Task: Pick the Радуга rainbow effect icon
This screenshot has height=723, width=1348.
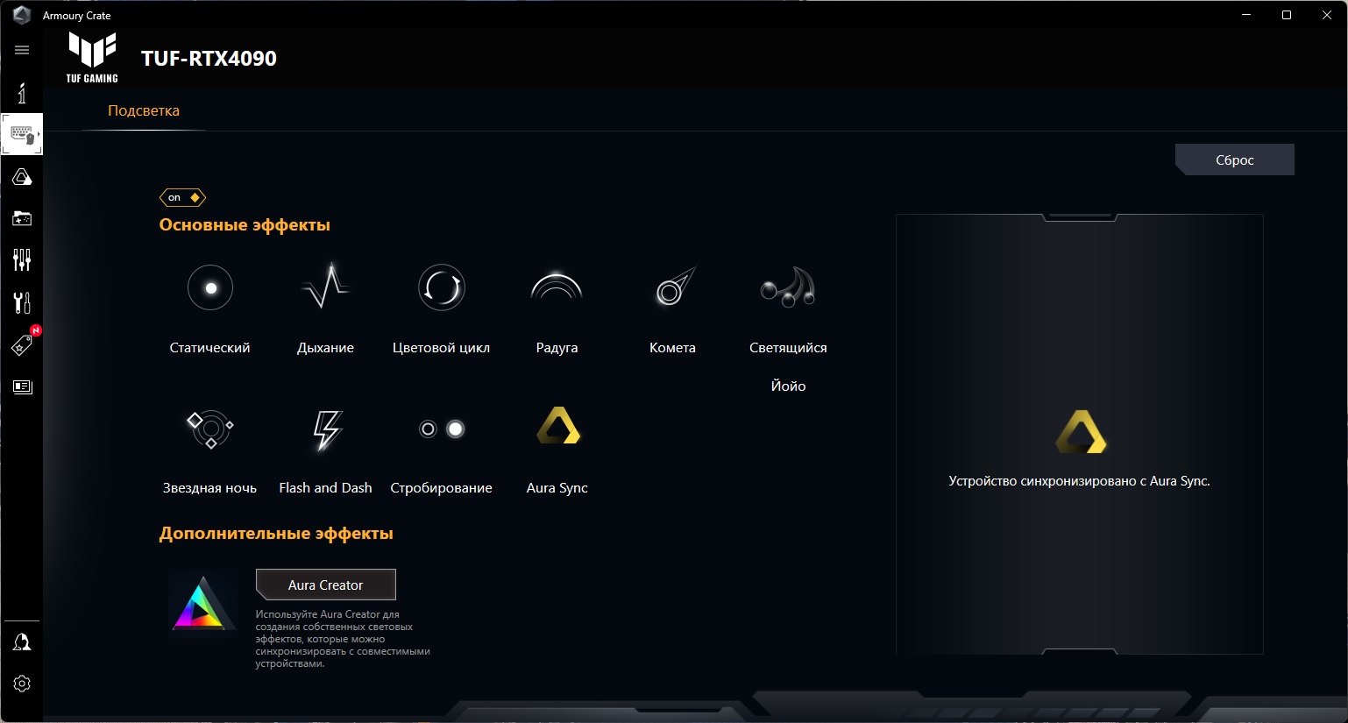Action: 557,287
